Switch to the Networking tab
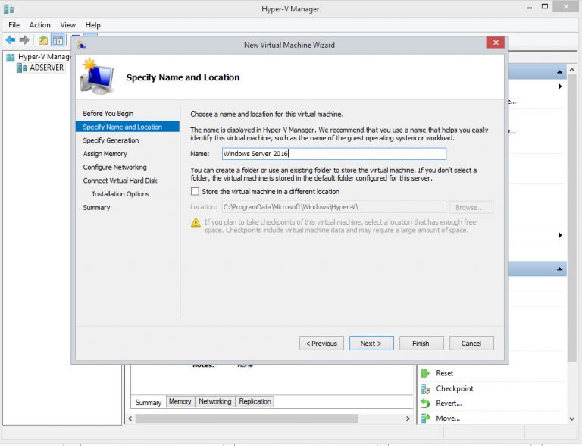The height and width of the screenshot is (446, 582). point(215,401)
